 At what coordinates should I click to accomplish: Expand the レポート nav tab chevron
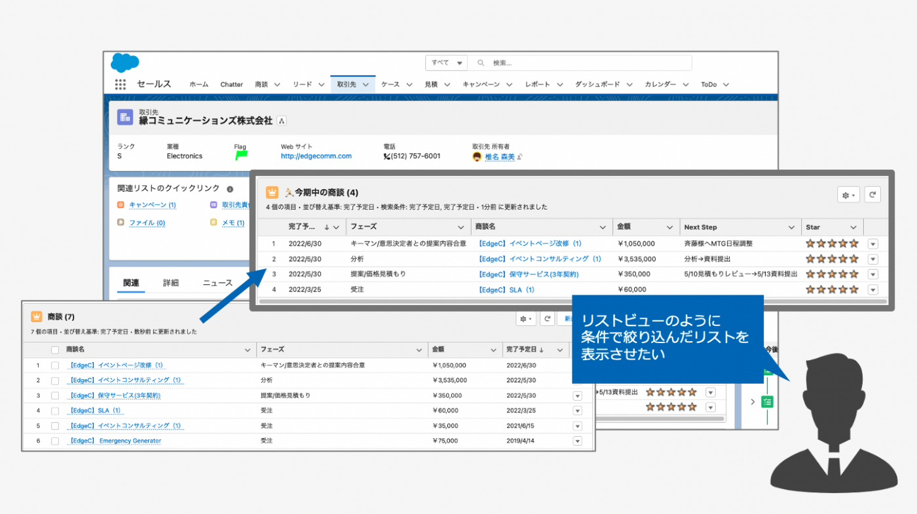click(561, 84)
